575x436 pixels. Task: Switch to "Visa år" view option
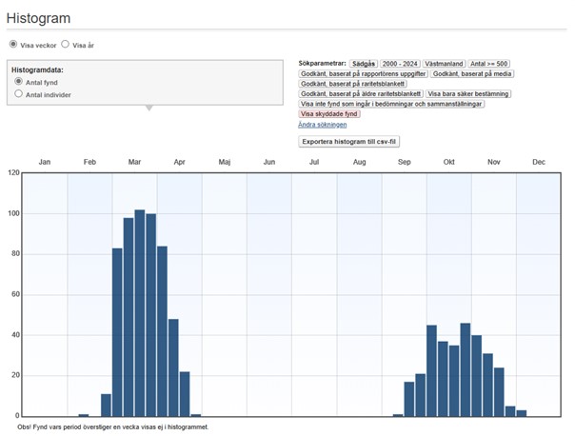65,44
